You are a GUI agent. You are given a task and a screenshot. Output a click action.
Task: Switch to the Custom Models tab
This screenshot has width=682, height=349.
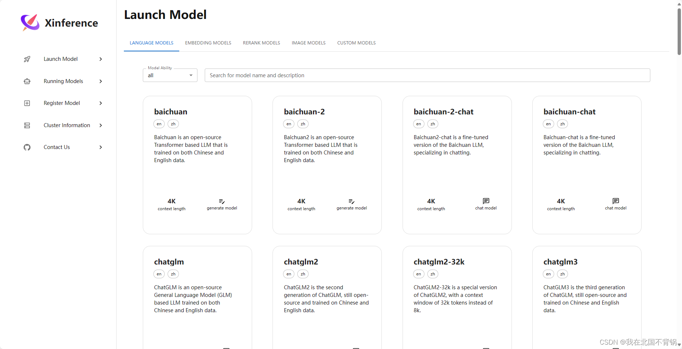click(356, 43)
